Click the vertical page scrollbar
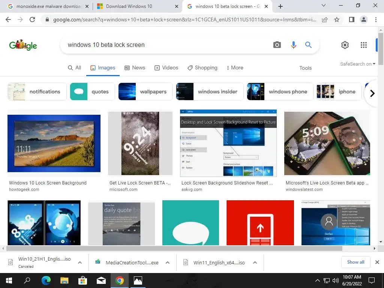The image size is (384, 288). [x=380, y=49]
